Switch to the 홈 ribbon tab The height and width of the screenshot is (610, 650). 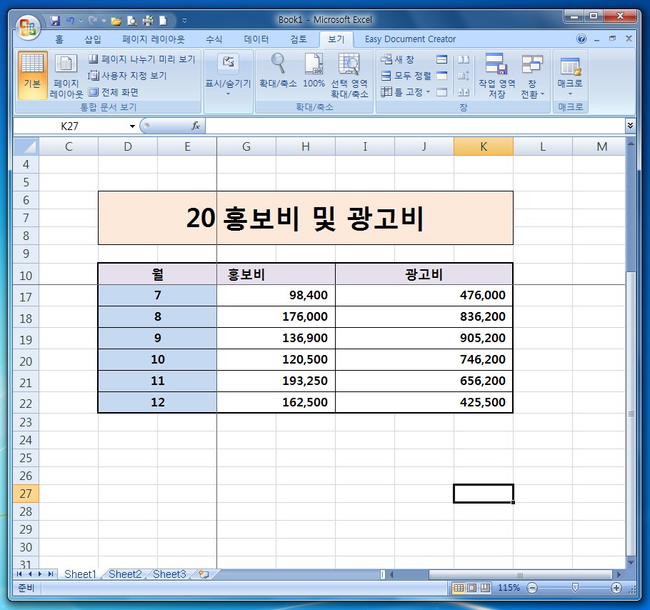click(x=59, y=39)
